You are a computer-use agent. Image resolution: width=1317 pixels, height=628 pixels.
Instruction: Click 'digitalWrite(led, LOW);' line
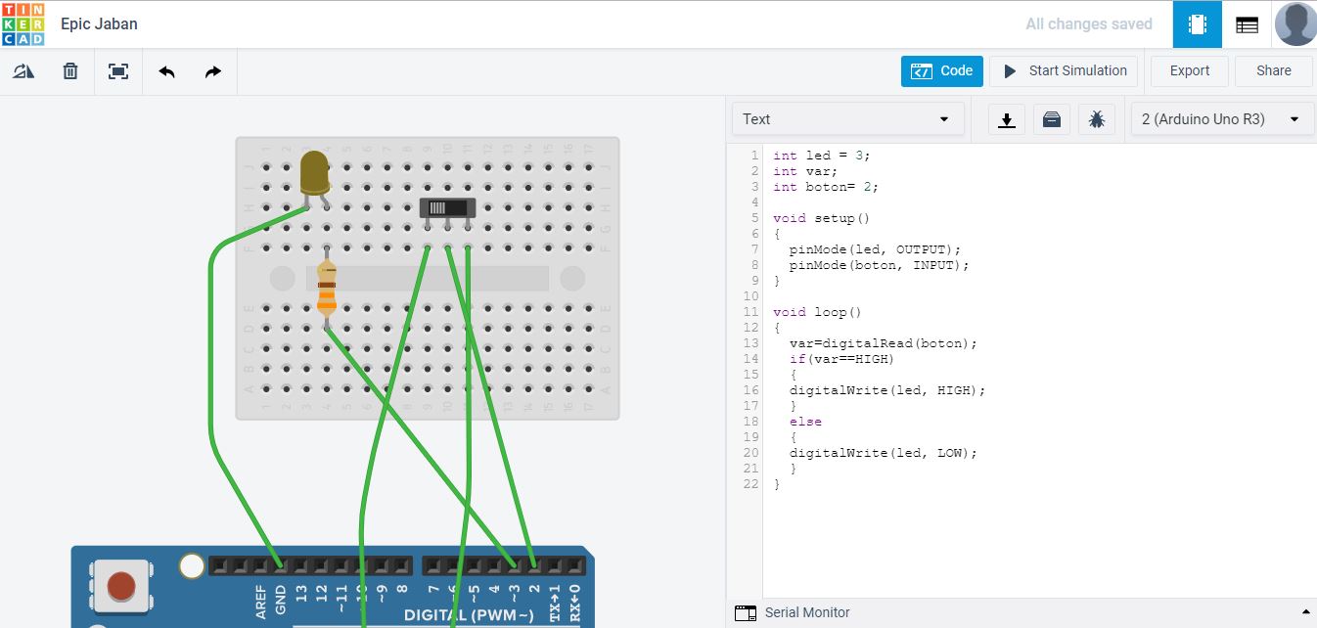[884, 453]
